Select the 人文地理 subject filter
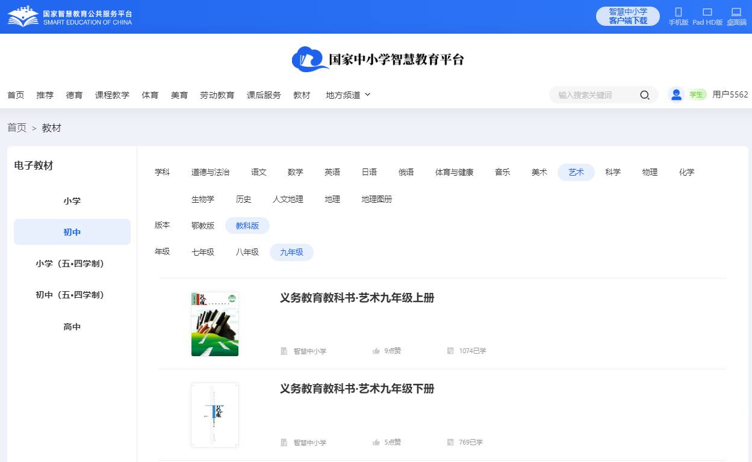 pyautogui.click(x=288, y=199)
